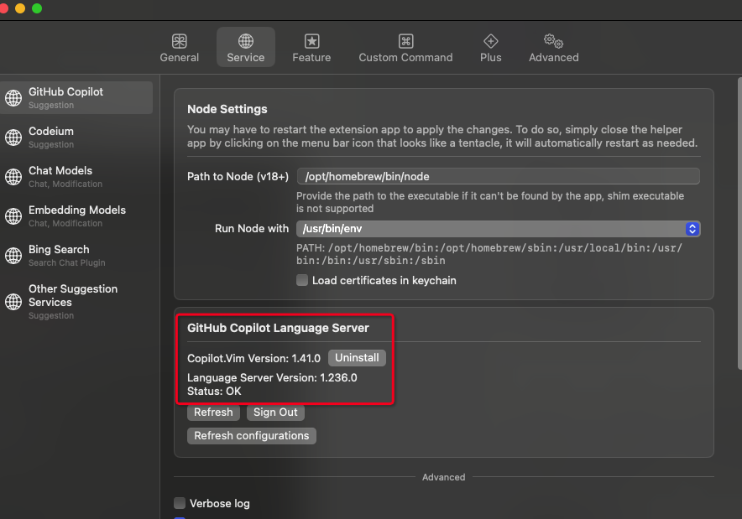742x519 pixels.
Task: Click the Embedding Models globe icon
Action: 13,216
